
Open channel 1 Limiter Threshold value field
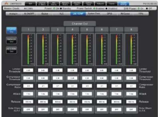(28, 70)
